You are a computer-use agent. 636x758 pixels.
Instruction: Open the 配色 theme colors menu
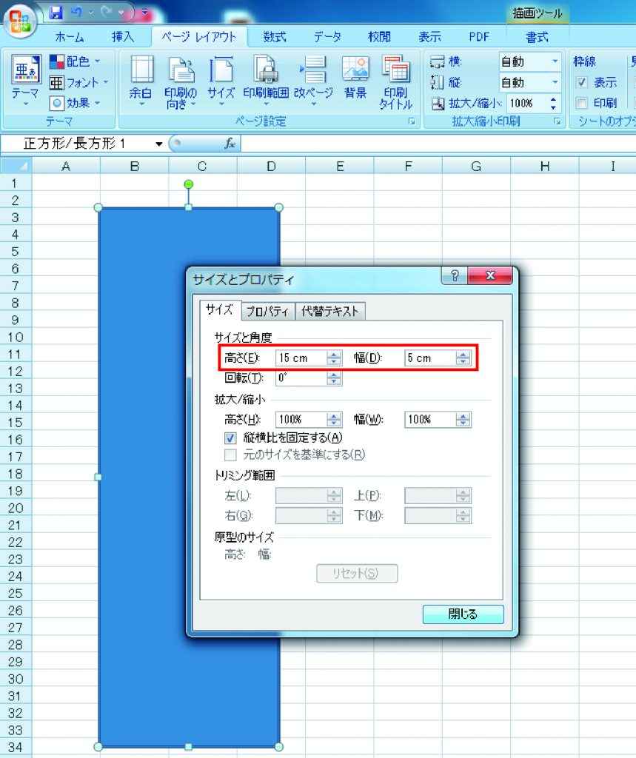click(75, 61)
